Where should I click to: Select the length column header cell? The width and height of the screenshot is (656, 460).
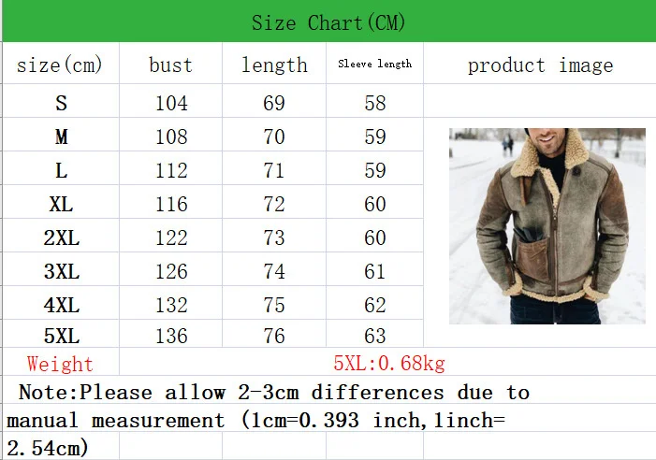(274, 63)
